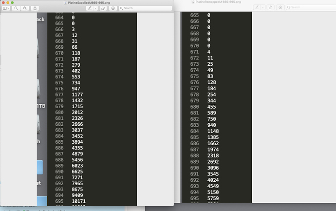Open Markup toolbar icon in front window
This screenshot has height=211, width=336.
coord(112,8)
